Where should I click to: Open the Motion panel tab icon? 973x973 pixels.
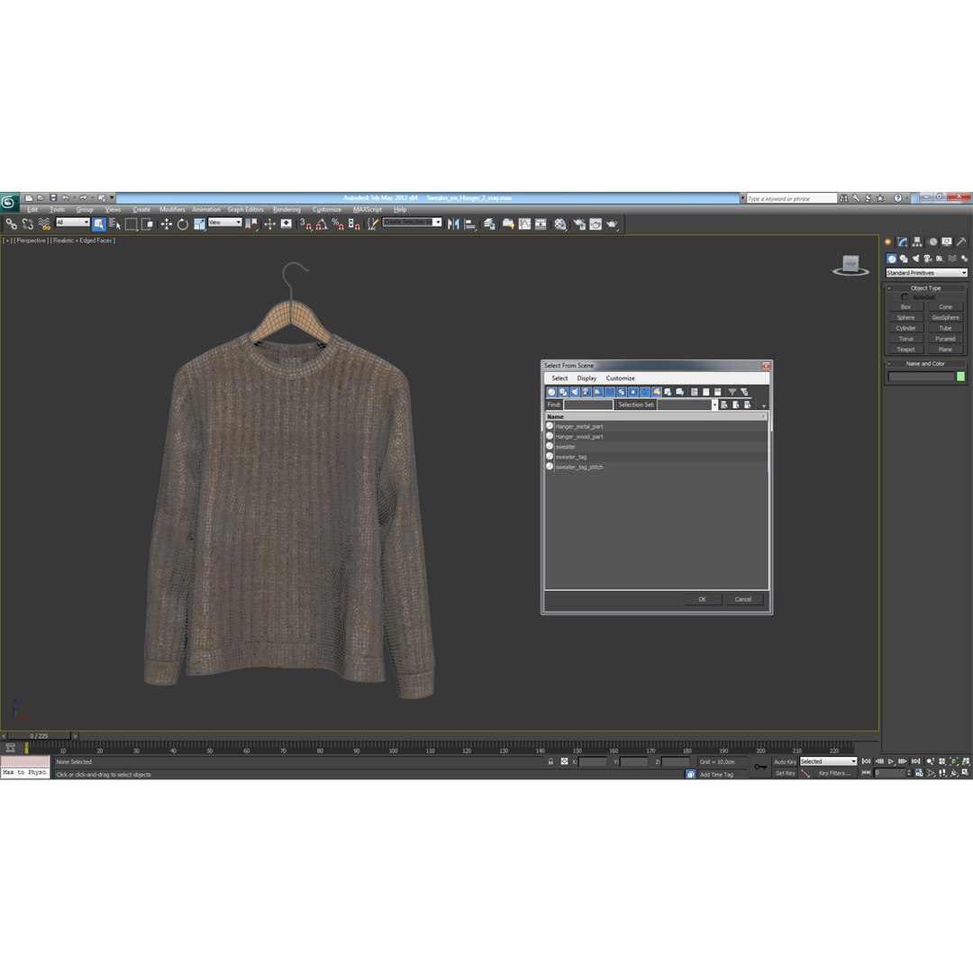[x=932, y=242]
